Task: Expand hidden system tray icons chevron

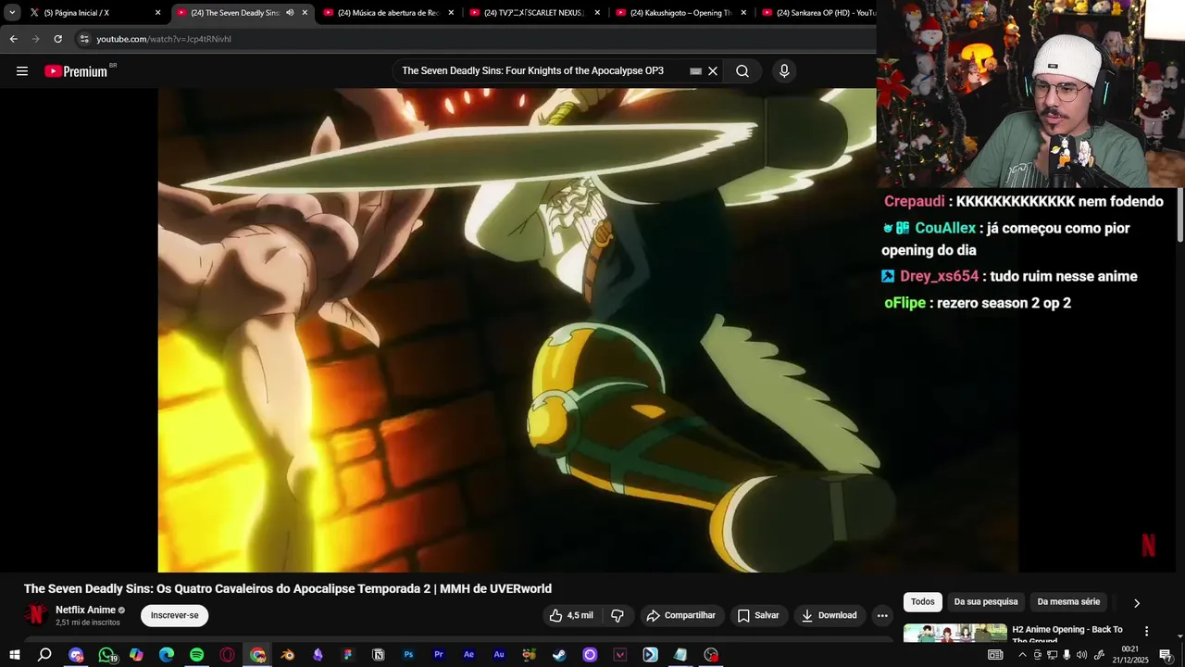Action: pos(1022,655)
